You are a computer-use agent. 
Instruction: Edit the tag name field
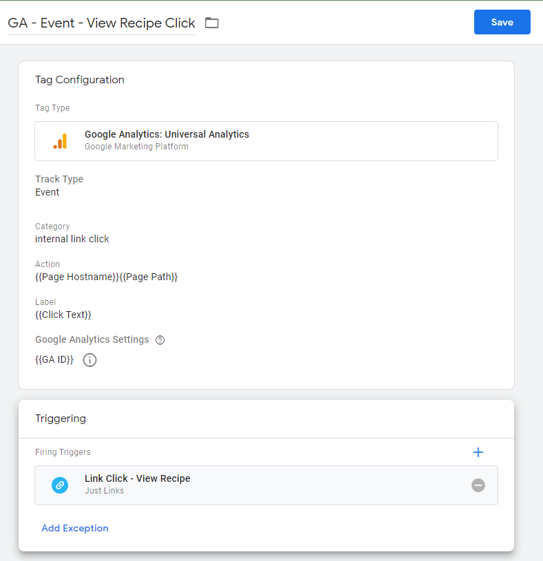coord(101,23)
